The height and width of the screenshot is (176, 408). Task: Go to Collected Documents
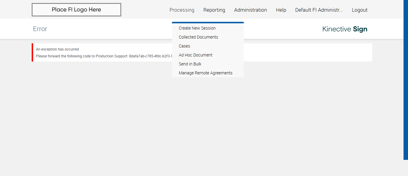198,37
